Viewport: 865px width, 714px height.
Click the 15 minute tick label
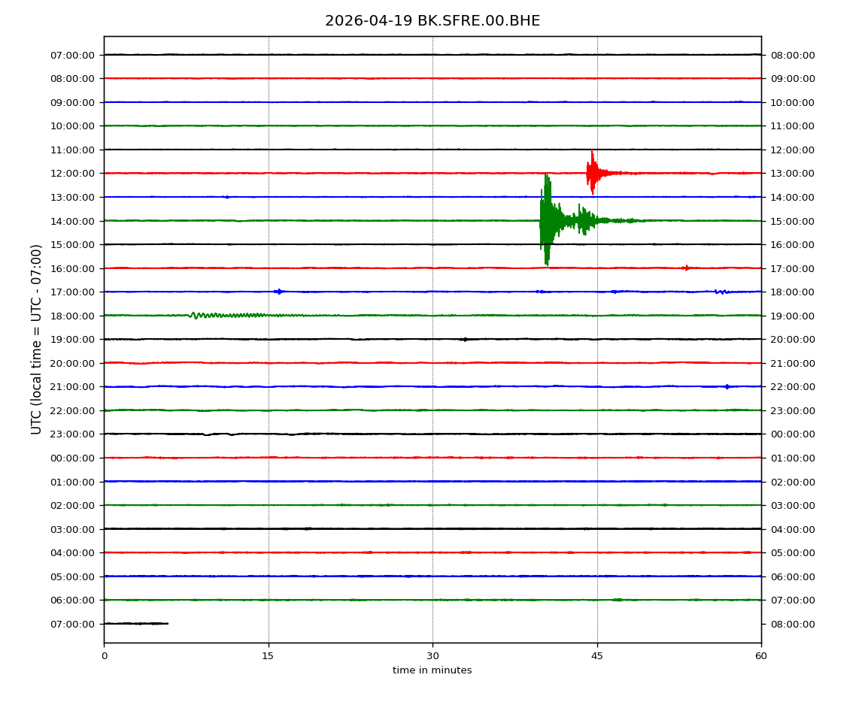[268, 656]
